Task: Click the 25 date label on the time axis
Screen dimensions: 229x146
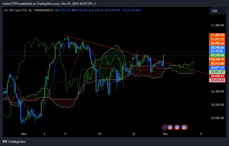Action: click(134, 134)
